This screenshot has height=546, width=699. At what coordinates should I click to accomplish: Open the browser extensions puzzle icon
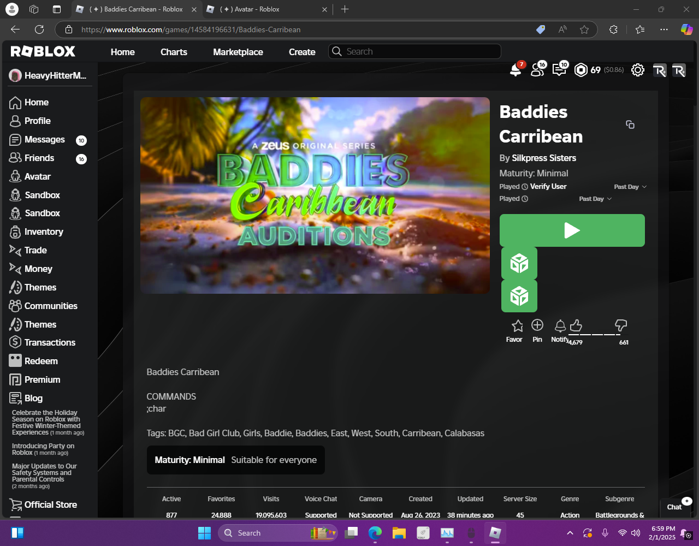[x=613, y=29]
